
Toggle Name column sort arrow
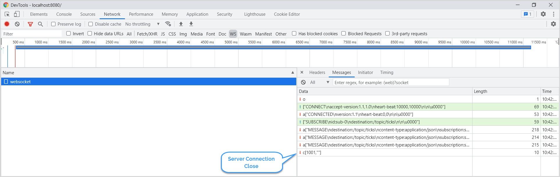point(293,72)
